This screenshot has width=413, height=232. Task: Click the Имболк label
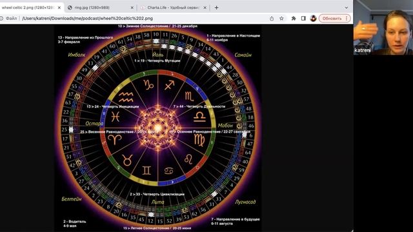click(x=77, y=55)
